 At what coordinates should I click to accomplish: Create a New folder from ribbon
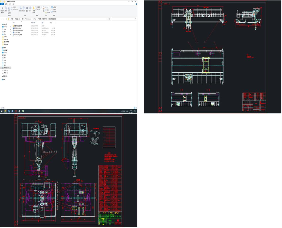tap(34, 10)
